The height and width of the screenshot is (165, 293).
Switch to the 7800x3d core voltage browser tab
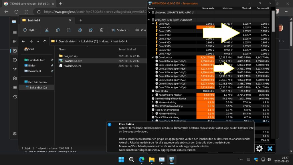pos(29,3)
